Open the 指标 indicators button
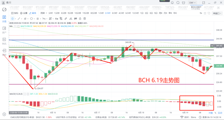This screenshot has height=120, width=224. (15, 13)
